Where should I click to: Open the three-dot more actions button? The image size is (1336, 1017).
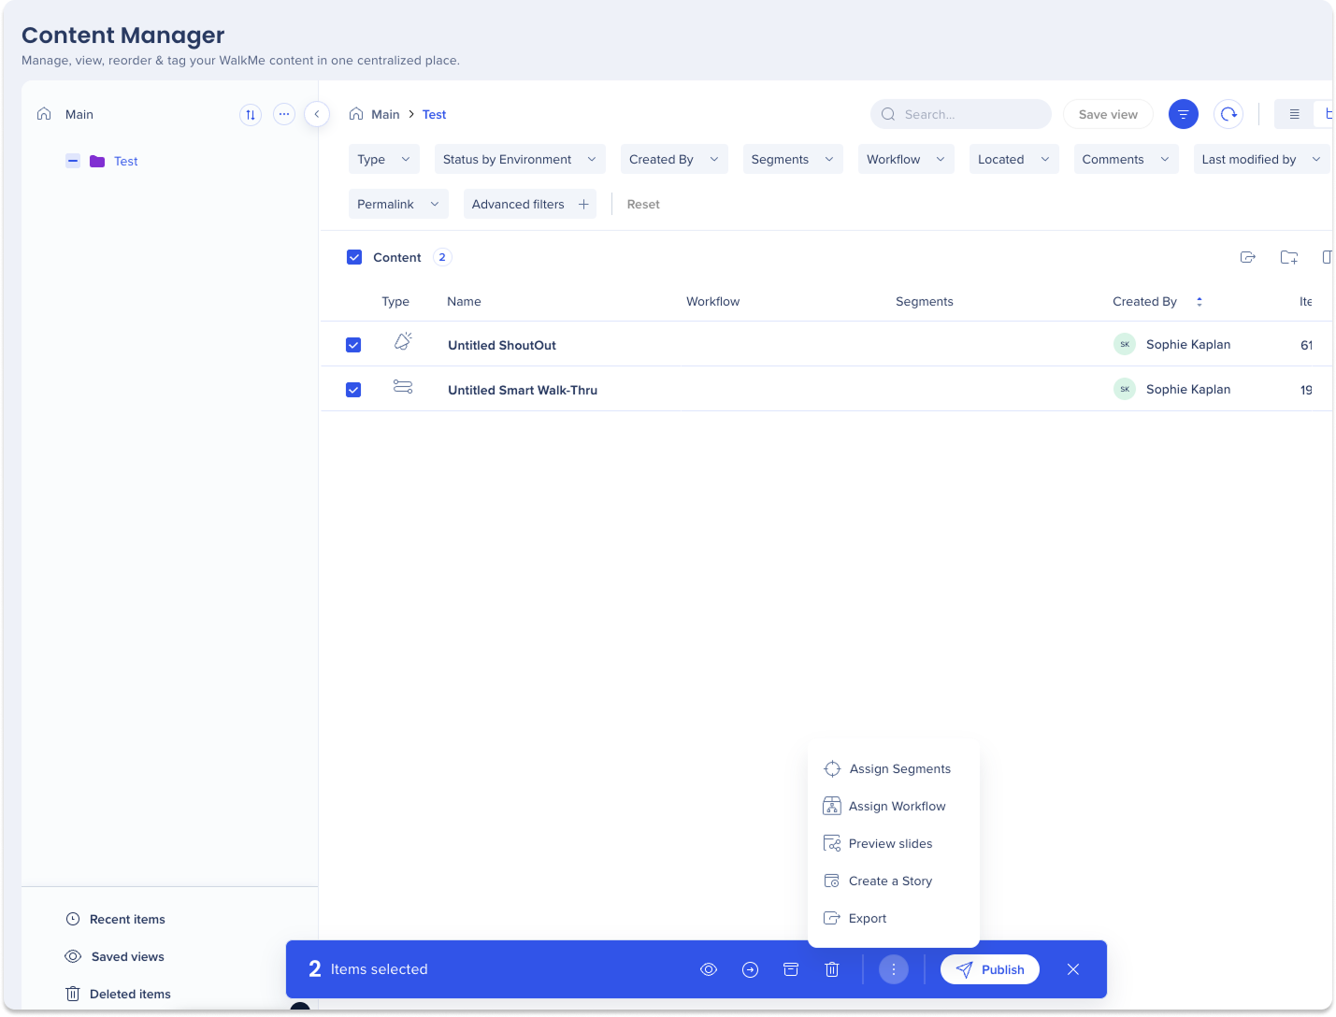click(894, 969)
